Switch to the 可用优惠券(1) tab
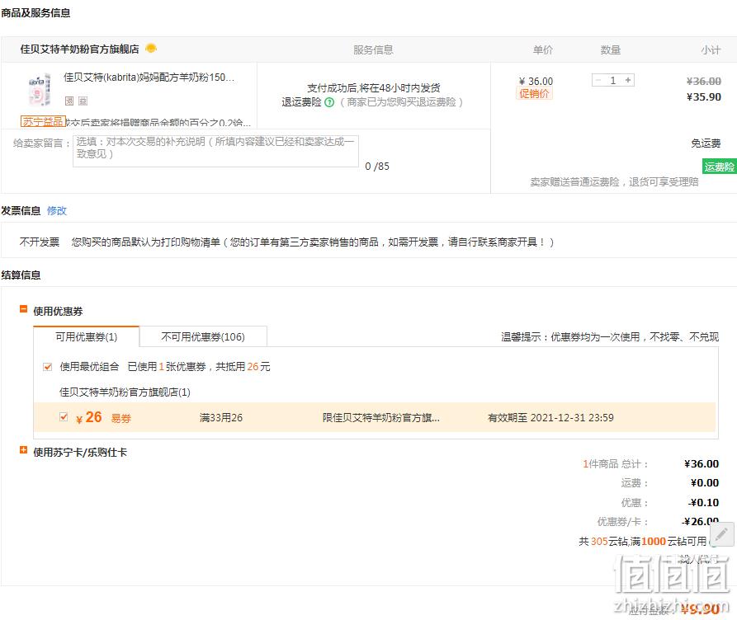The height and width of the screenshot is (620, 737). click(x=87, y=336)
